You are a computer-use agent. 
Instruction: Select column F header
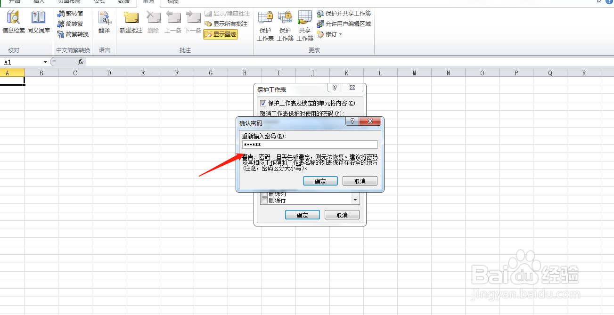click(x=177, y=73)
